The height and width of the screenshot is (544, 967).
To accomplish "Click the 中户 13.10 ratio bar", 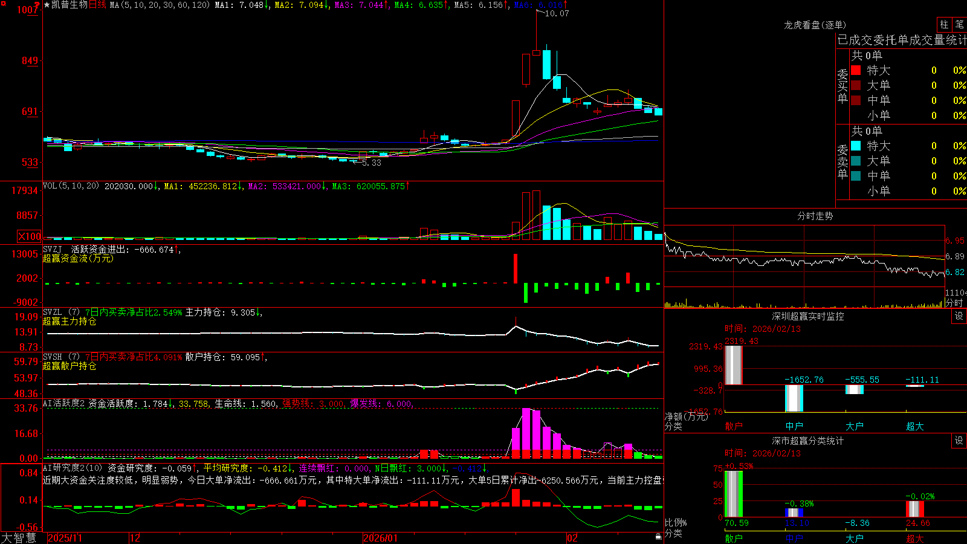I will click(x=794, y=513).
